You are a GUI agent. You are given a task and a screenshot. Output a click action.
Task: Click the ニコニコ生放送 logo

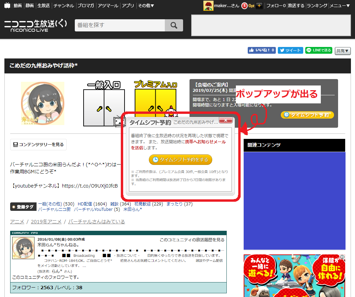click(36, 26)
